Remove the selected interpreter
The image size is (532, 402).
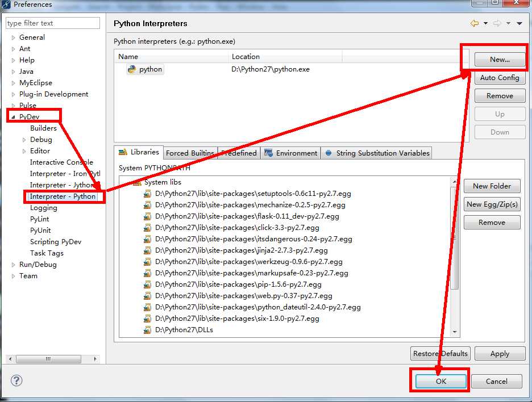click(x=500, y=96)
